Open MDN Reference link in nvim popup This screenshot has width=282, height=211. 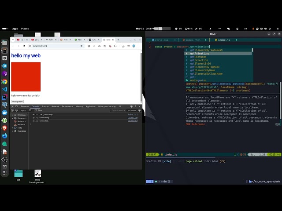click(195, 124)
